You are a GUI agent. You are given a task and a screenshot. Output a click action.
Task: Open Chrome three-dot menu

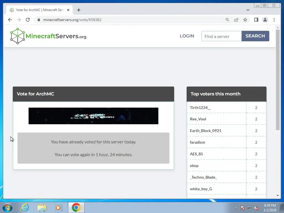274,20
